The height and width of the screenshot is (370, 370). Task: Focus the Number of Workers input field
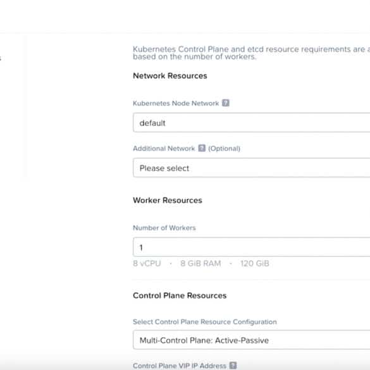pos(252,247)
